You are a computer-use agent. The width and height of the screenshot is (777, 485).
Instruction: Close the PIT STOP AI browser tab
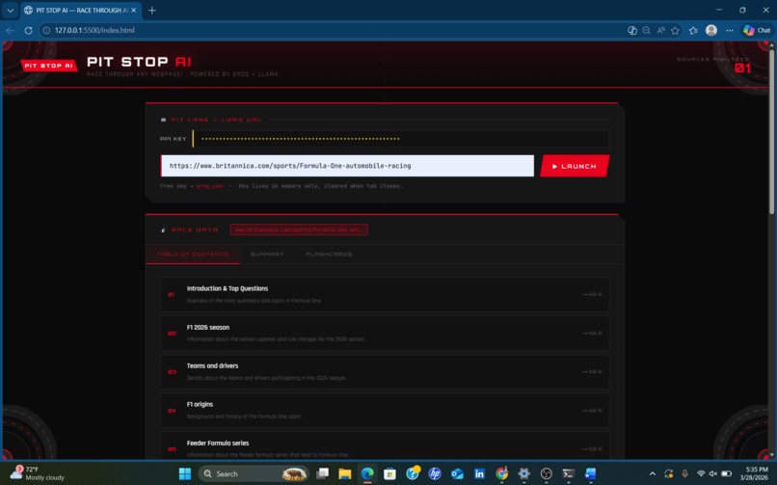(133, 10)
